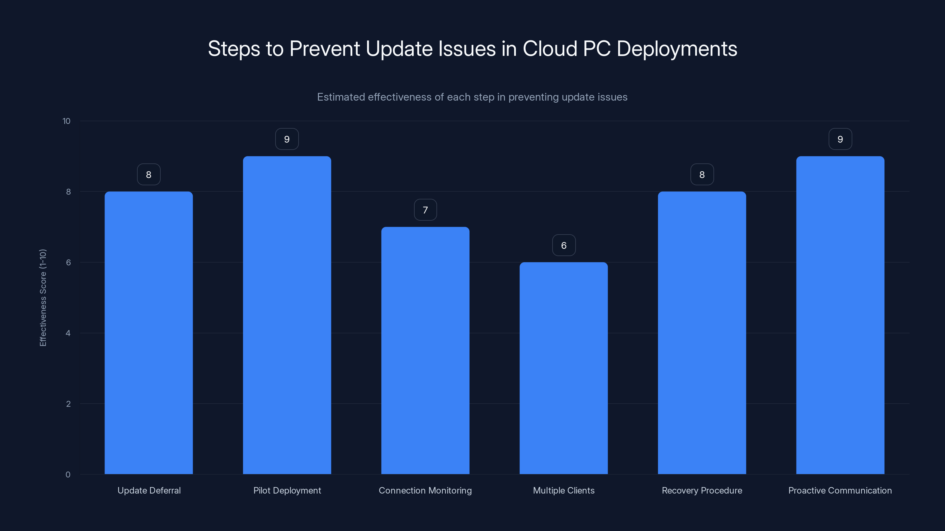
Task: Click the value label 9 above Proactive Communication
Action: [x=840, y=139]
